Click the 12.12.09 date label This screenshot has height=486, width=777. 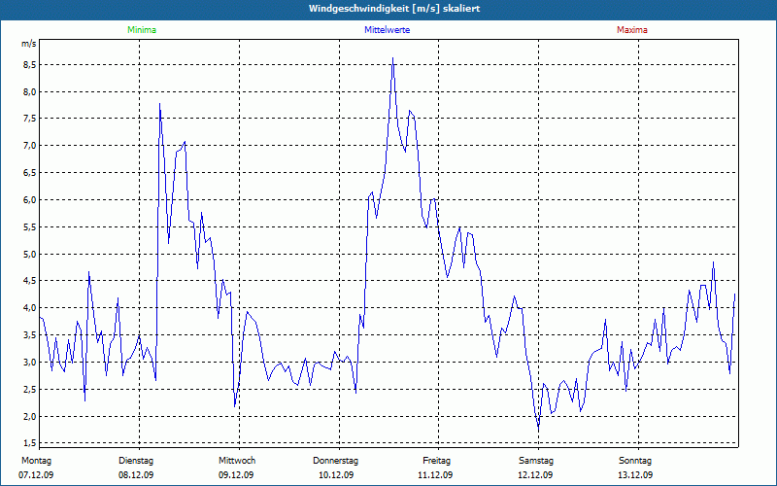[535, 475]
